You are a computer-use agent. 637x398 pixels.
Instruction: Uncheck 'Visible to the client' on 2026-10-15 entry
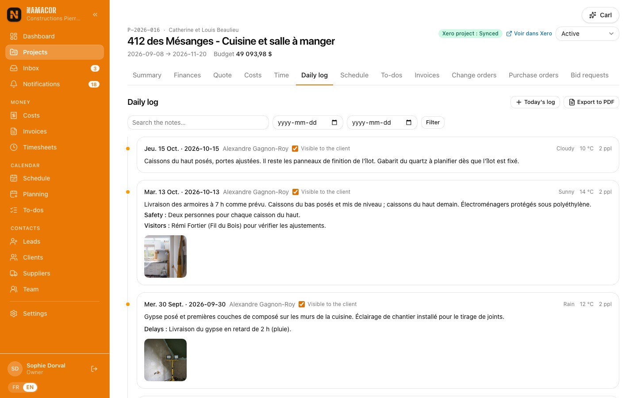[295, 149]
